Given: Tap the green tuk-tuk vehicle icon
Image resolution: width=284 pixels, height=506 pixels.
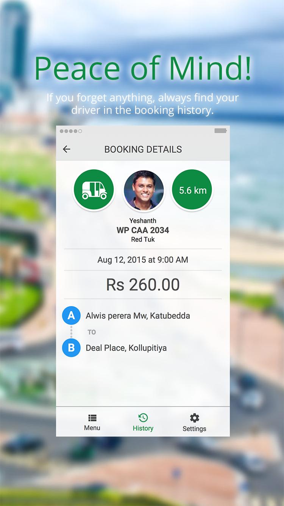Looking at the screenshot, I should click(93, 190).
